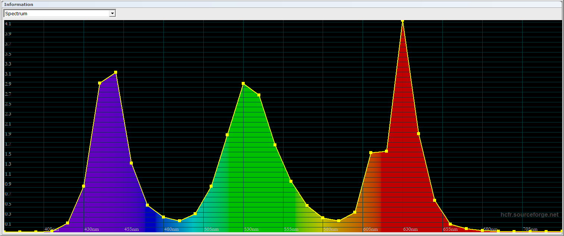Click the 580nm wavelength axis label

coord(330,229)
